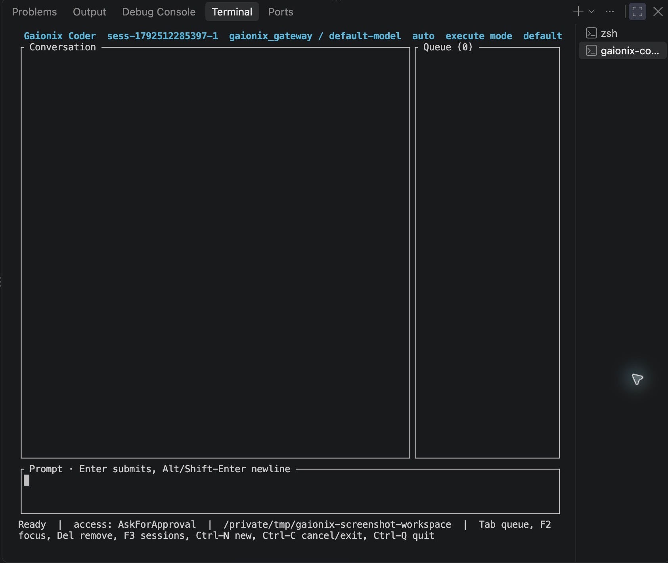Switch to the Output tab
Screen dimensions: 668x563
click(x=89, y=12)
